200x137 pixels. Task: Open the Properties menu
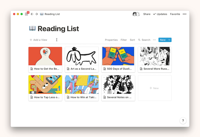111,40
